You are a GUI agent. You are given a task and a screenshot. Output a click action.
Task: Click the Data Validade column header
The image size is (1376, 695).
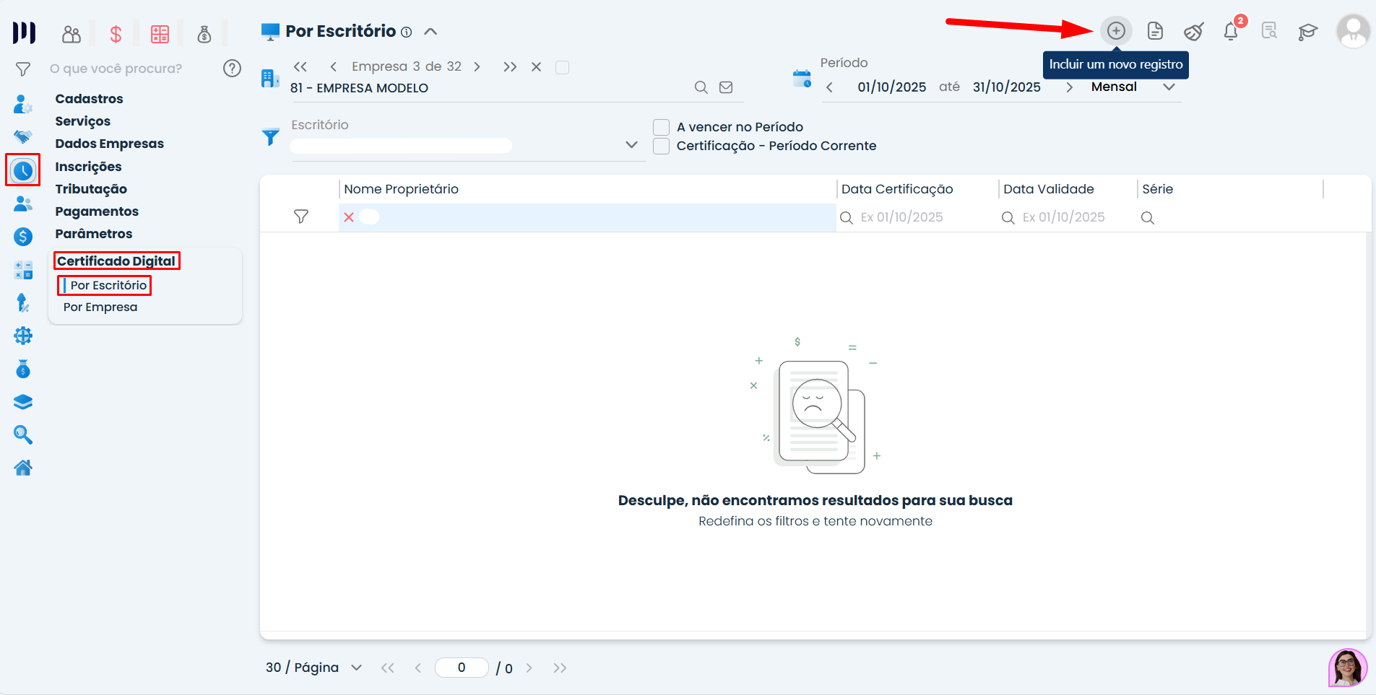click(x=1048, y=189)
